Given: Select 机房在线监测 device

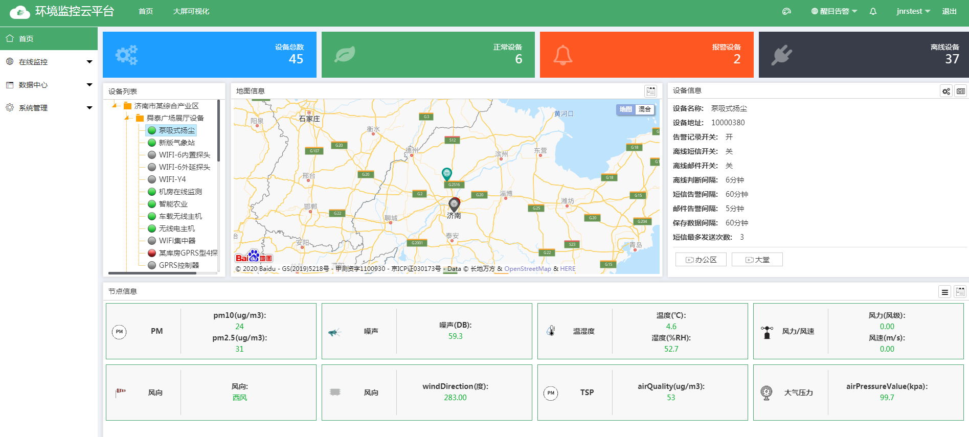Looking at the screenshot, I should click(x=175, y=192).
